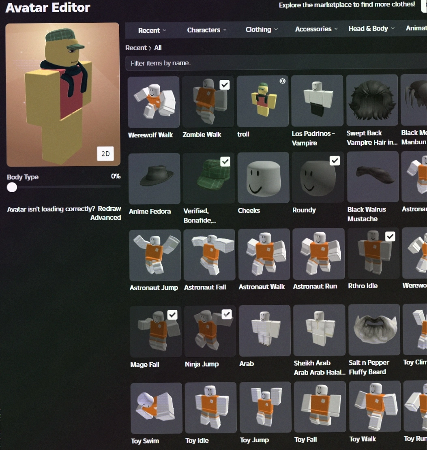Choose Sheikh Arab outfit item
This screenshot has width=427, height=450.
319,330
